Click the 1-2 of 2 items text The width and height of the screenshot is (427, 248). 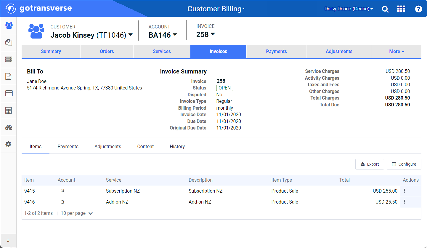tap(38, 213)
